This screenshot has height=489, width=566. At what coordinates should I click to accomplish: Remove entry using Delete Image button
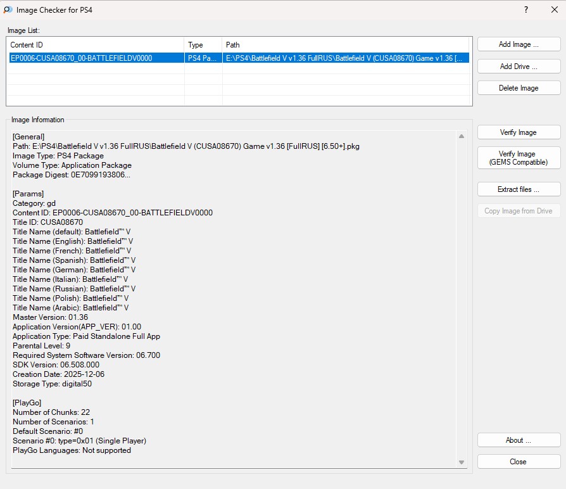519,88
